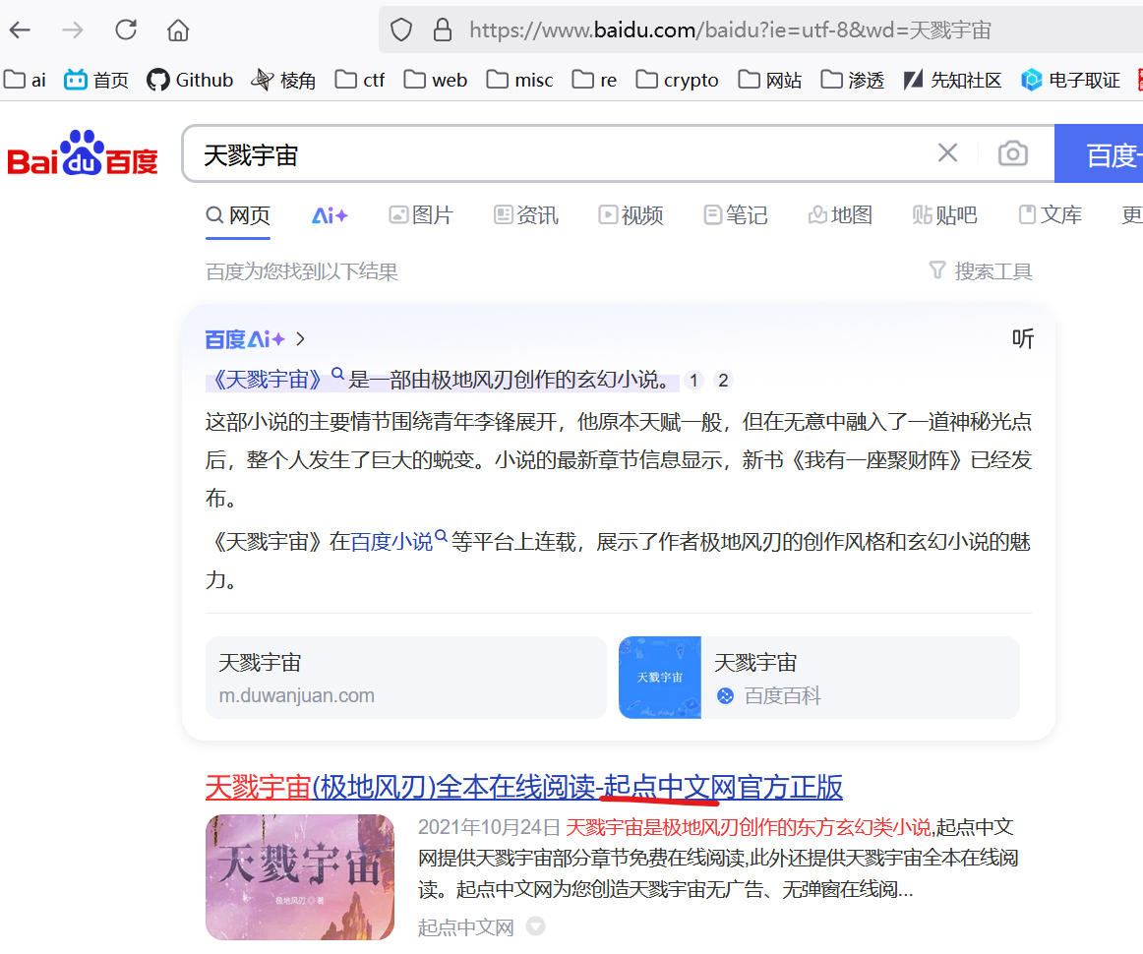Viewport: 1143px width, 954px height.
Task: Open the 电子取证 bookmark
Action: [1070, 80]
